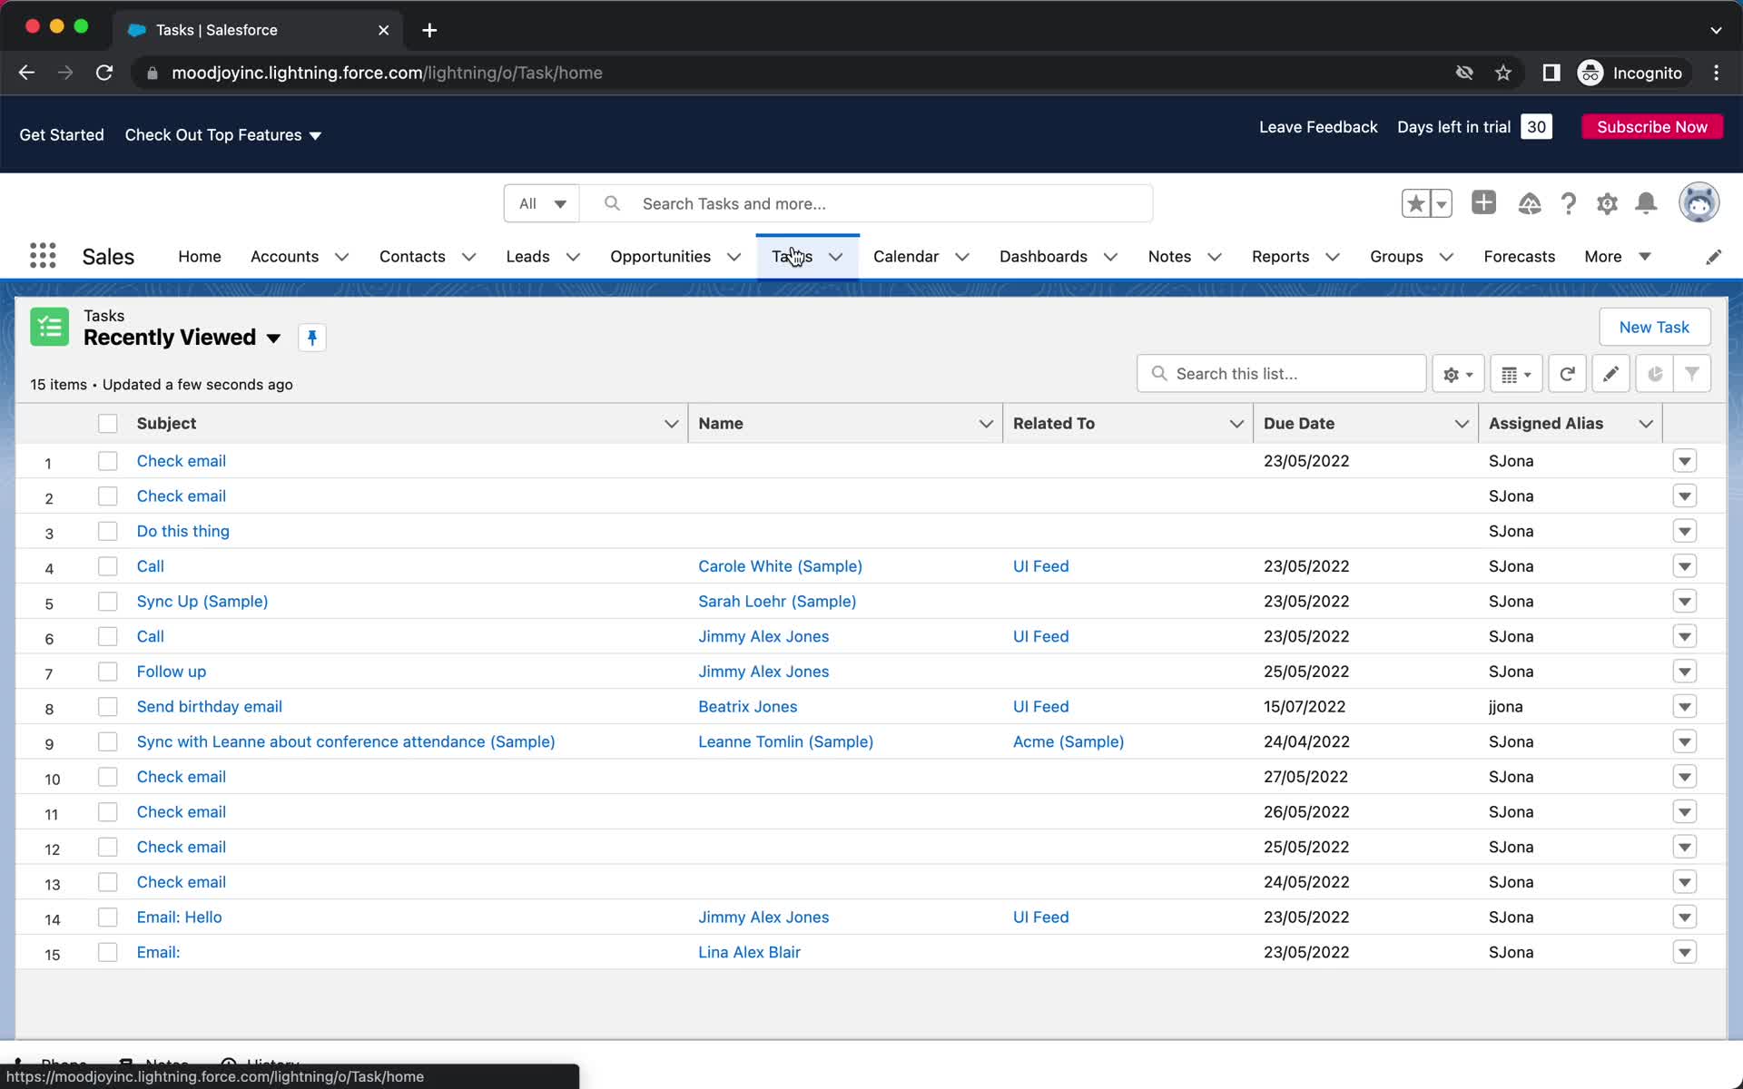Open the Trailhead guidance icon

pos(1529,203)
